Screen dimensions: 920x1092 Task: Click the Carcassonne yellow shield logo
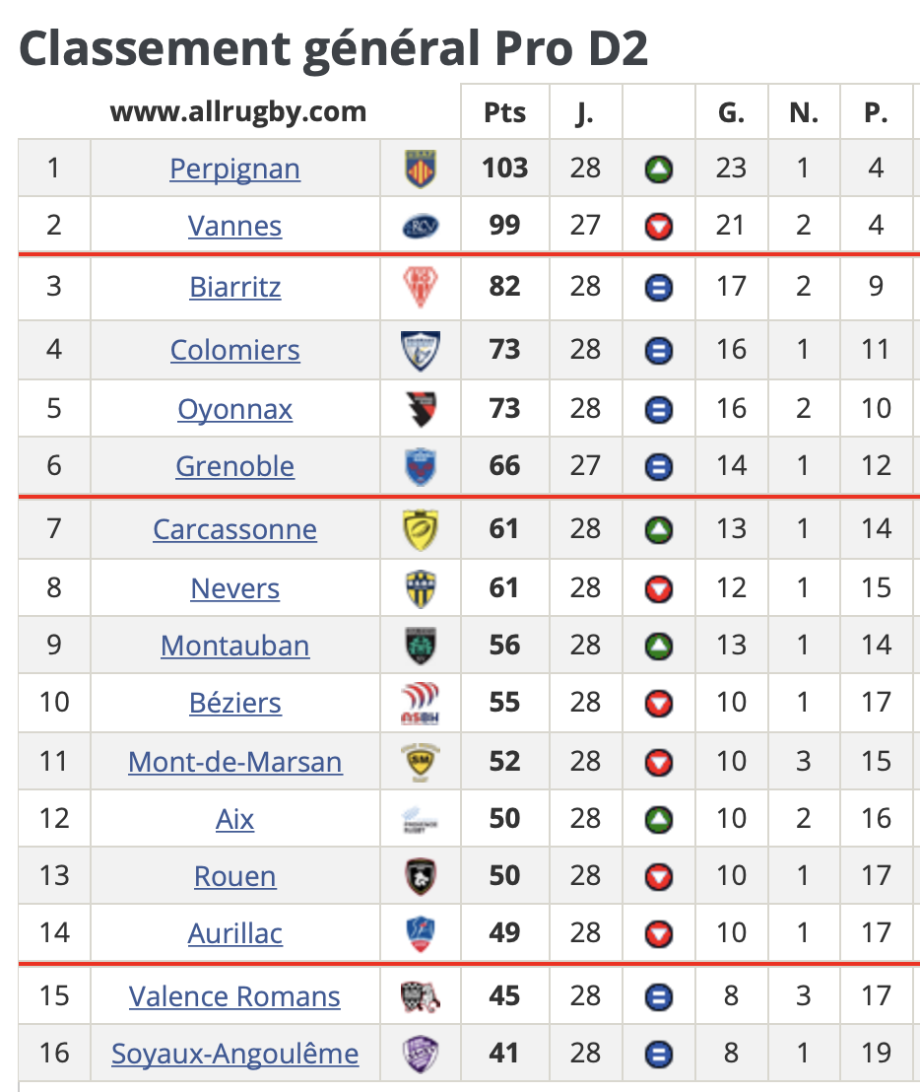[x=421, y=529]
